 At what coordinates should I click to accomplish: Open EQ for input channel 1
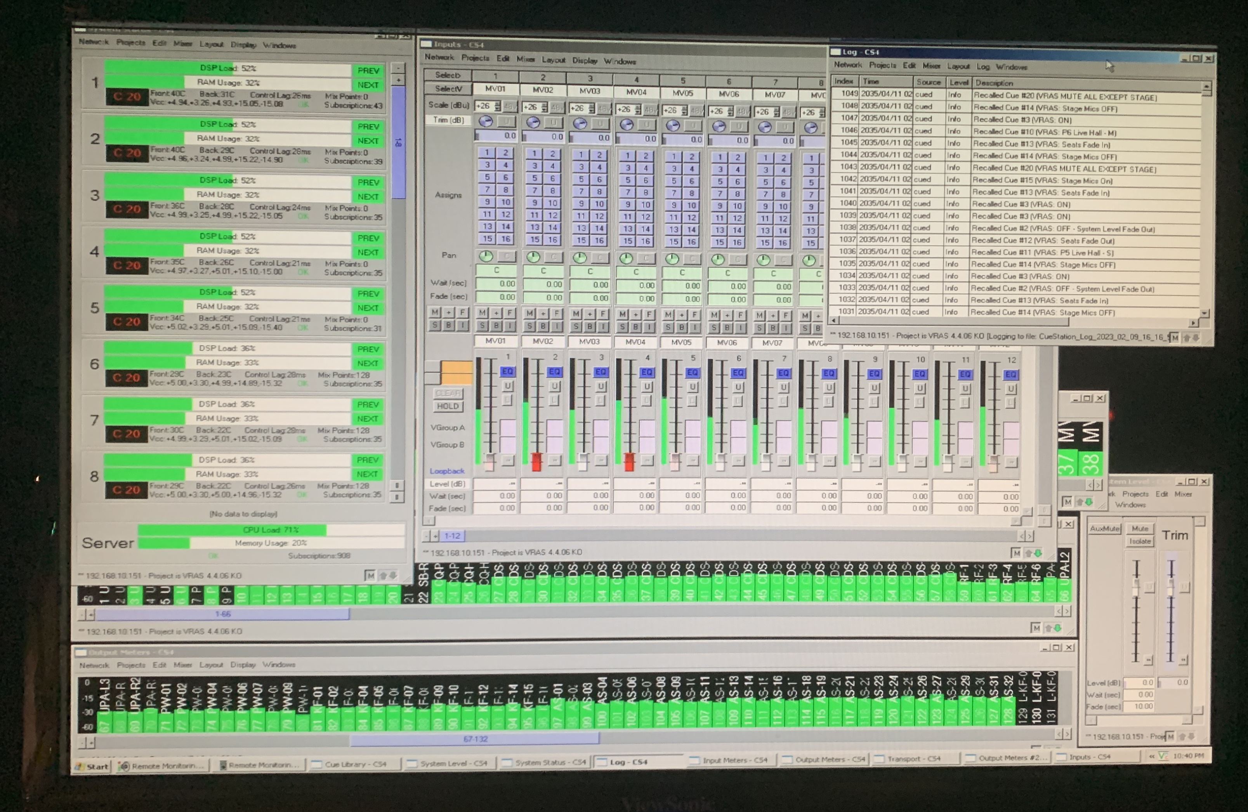click(x=507, y=372)
